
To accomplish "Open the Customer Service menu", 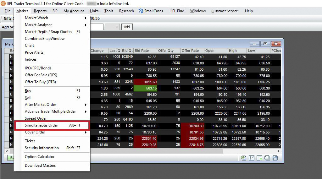I will (x=225, y=11).
